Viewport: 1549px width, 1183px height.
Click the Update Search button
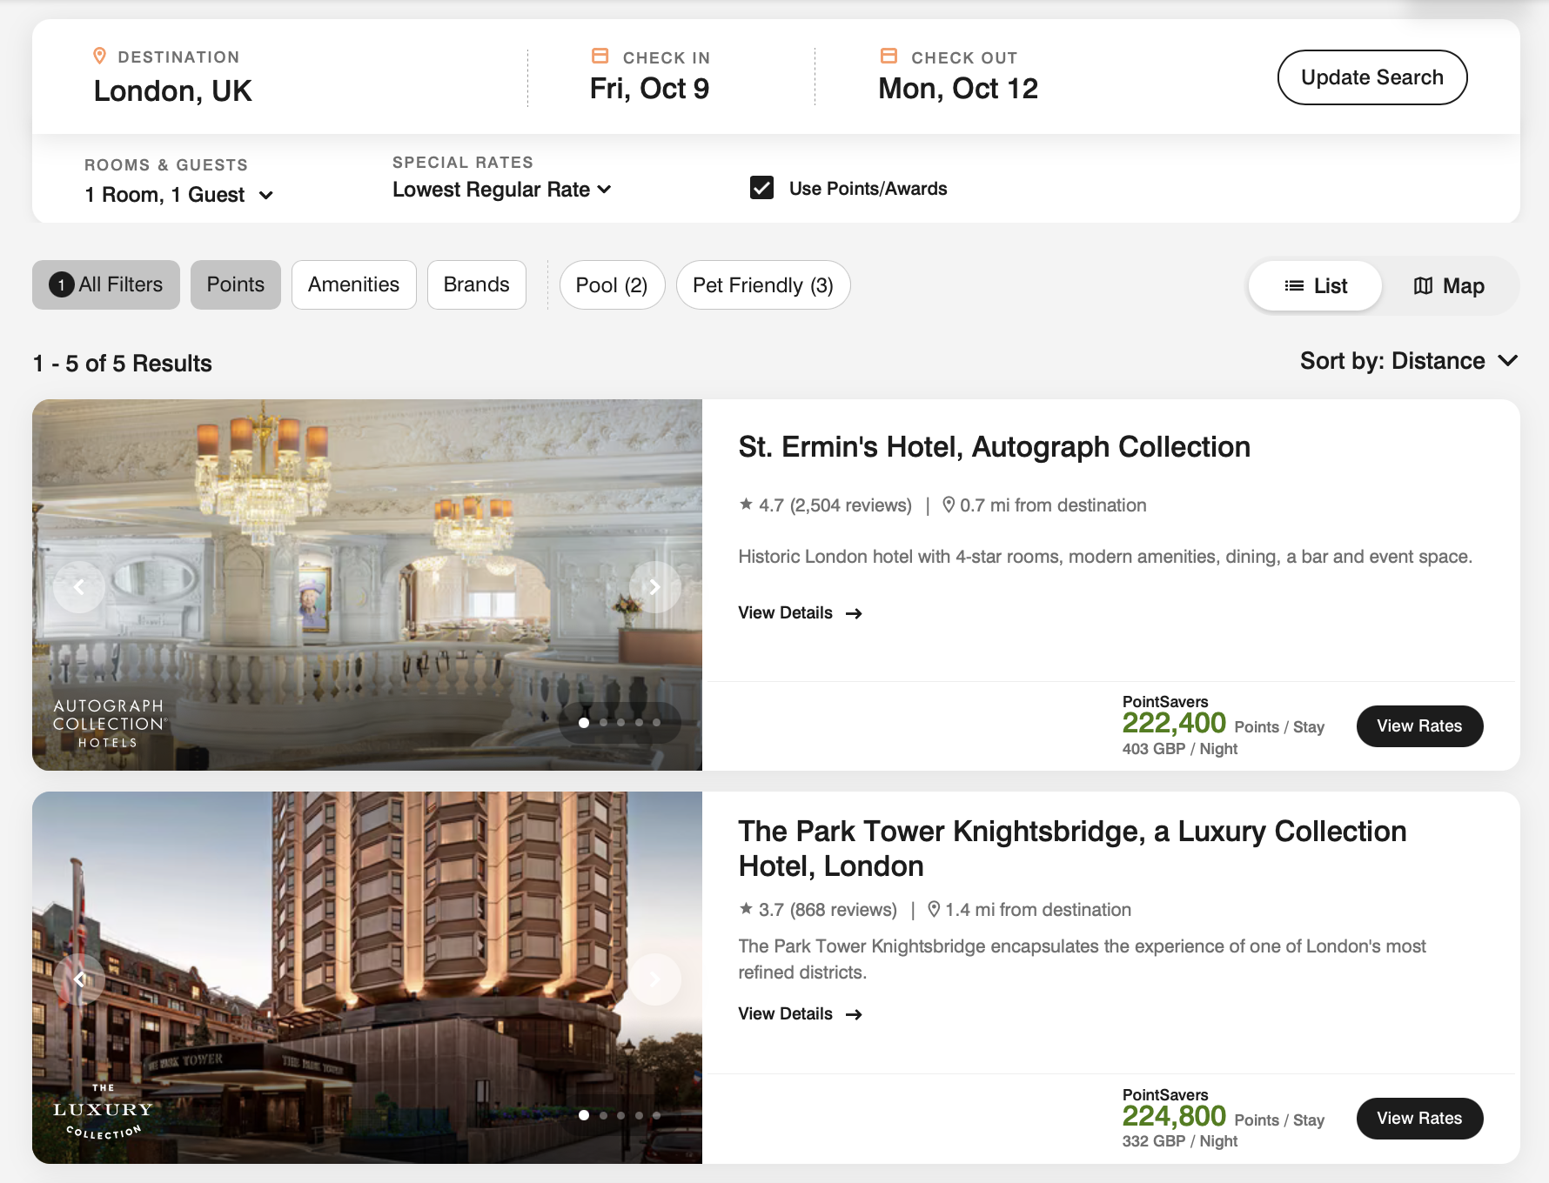[x=1372, y=77]
